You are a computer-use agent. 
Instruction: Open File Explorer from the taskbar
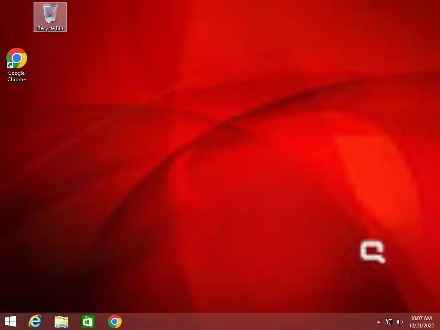[61, 321]
